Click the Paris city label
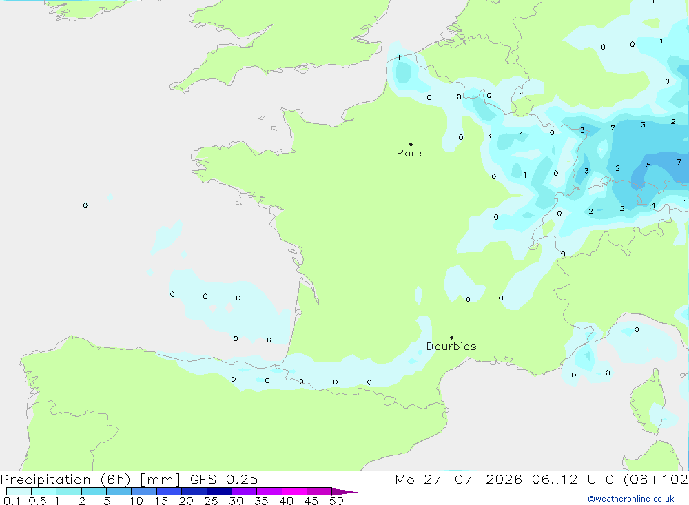Image resolution: width=689 pixels, height=505 pixels. pos(411,153)
